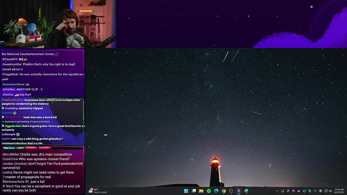This screenshot has width=347, height=195.
Task: Open Spotify from the taskbar
Action: click(209, 191)
